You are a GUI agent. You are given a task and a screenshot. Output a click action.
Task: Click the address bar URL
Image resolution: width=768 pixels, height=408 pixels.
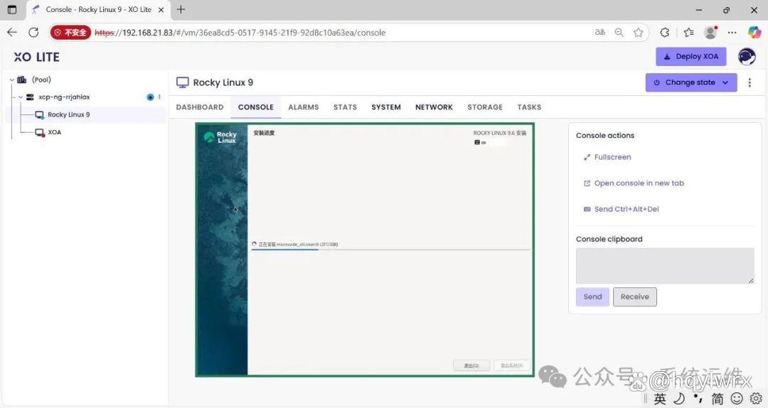[x=240, y=33]
